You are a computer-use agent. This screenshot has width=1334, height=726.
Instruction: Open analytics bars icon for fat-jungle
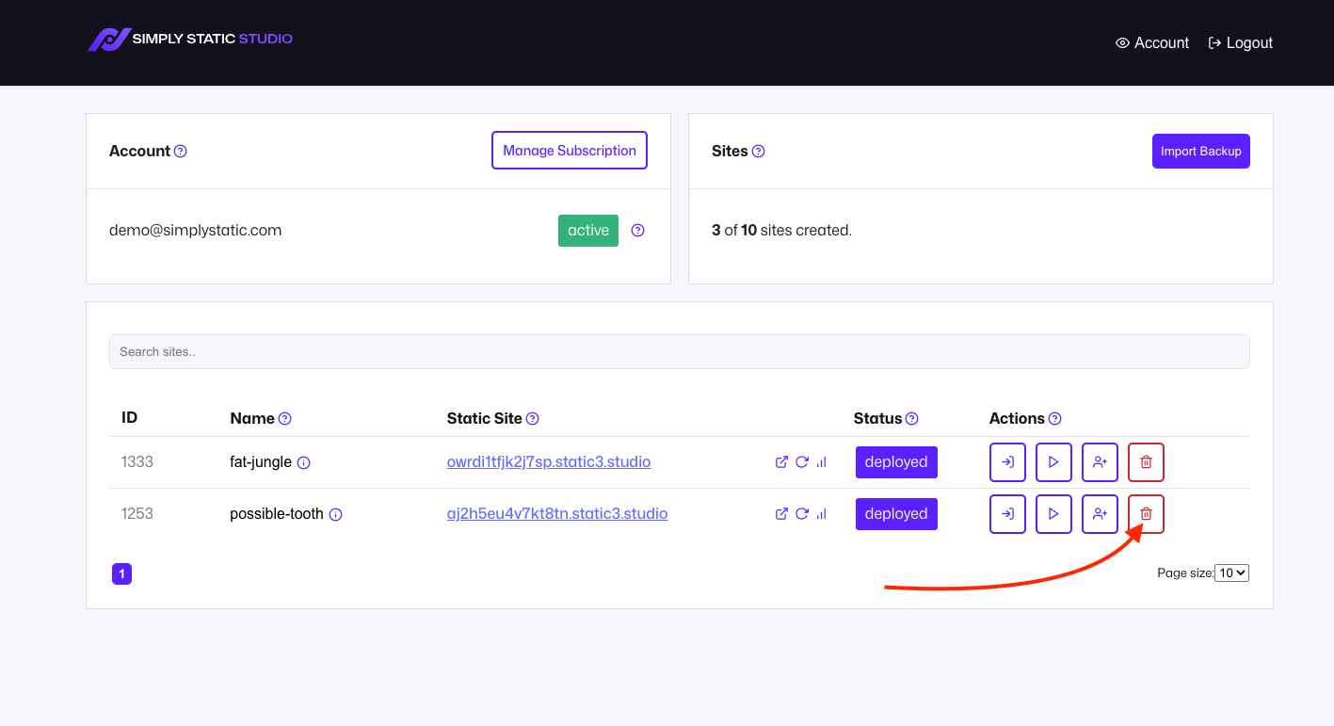click(x=822, y=462)
